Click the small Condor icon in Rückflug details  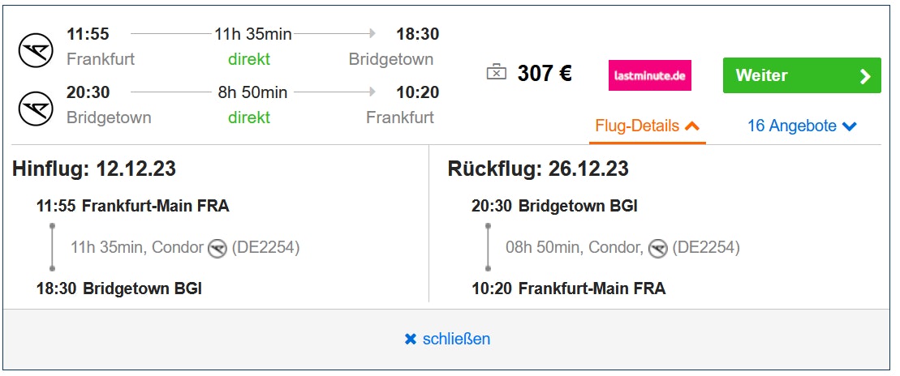pos(658,248)
